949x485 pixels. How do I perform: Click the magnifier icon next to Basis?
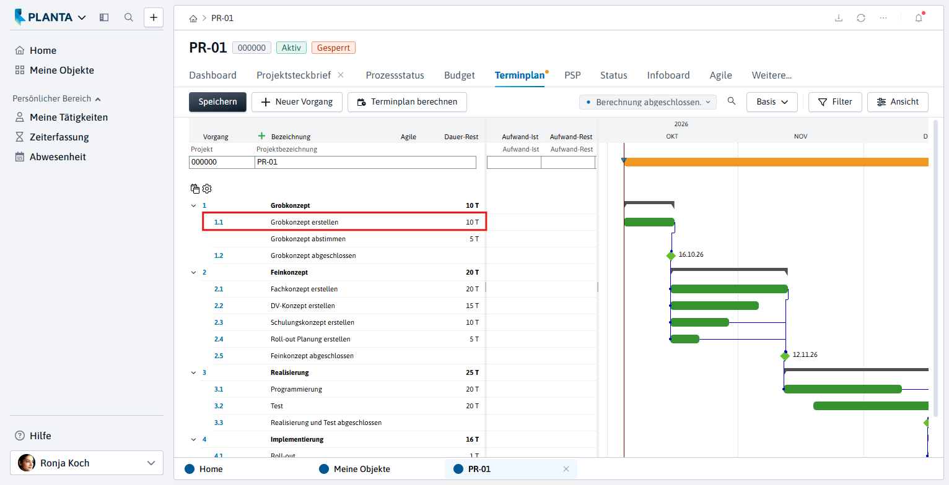click(x=732, y=101)
